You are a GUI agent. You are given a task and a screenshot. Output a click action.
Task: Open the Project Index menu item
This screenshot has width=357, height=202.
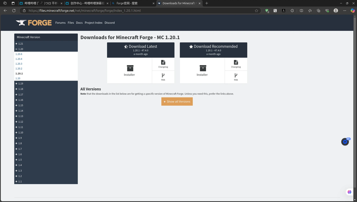93,23
